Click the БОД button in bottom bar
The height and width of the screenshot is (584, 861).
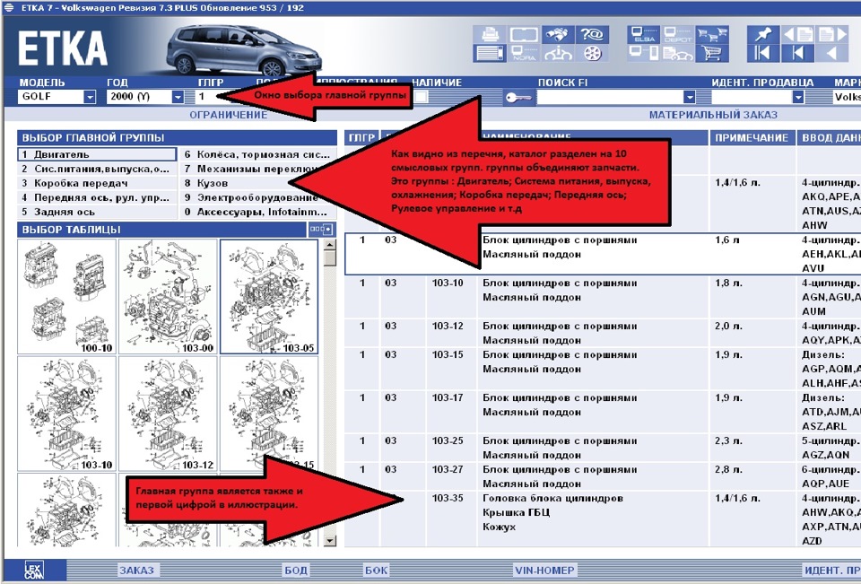coord(295,571)
